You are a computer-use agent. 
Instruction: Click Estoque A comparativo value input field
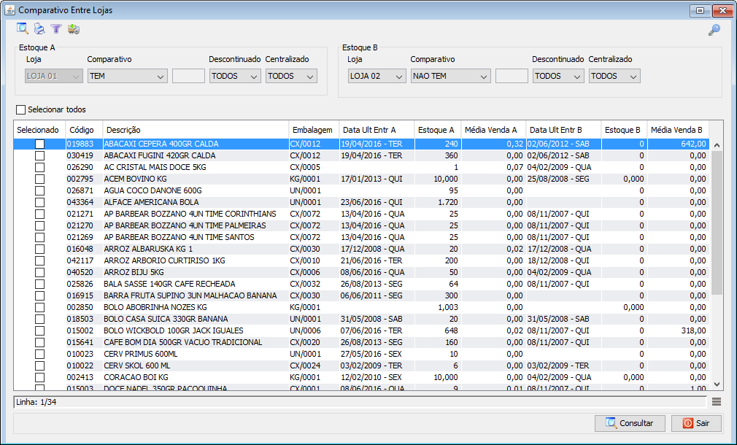point(188,76)
